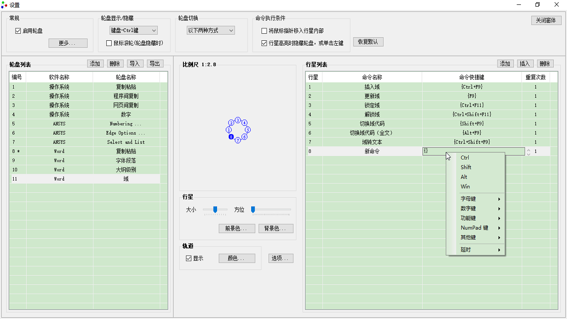The image size is (567, 319).
Task: Click the application icon in the title bar
Action: point(5,5)
